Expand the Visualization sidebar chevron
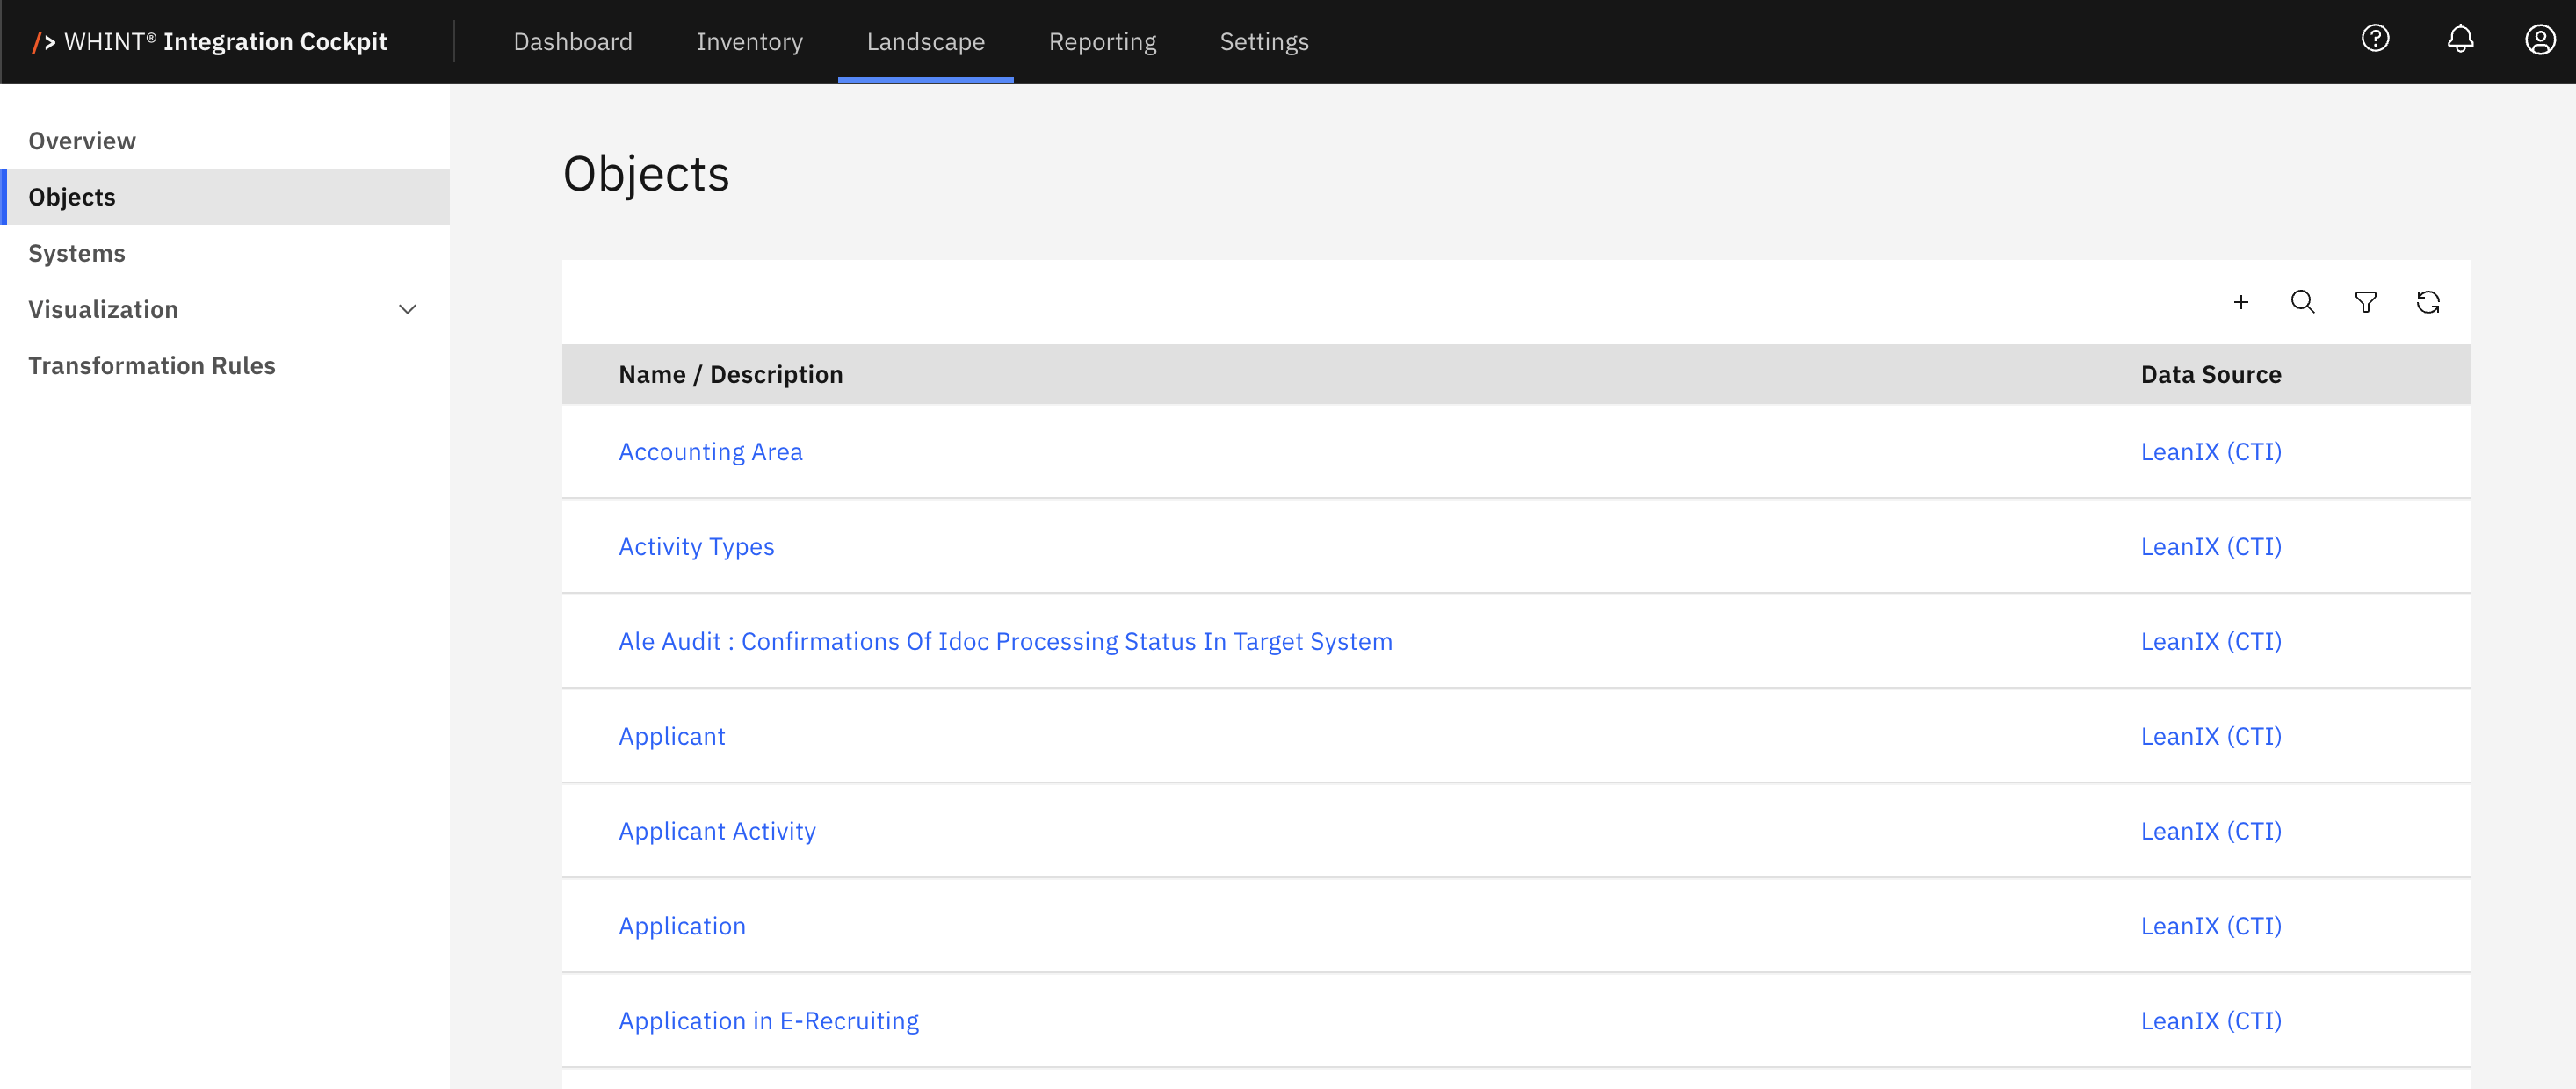Screen dimensions: 2576x1089 click(x=407, y=309)
